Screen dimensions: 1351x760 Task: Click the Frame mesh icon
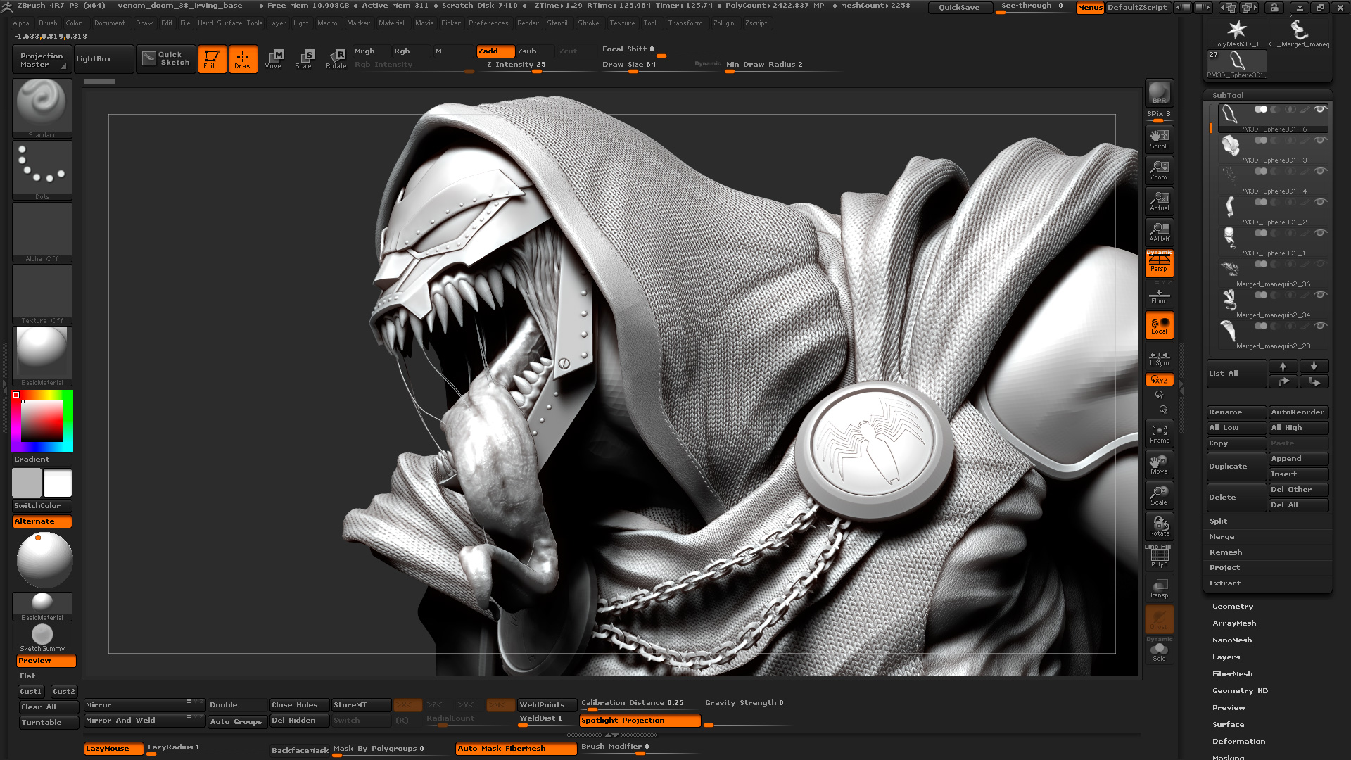(x=1159, y=433)
